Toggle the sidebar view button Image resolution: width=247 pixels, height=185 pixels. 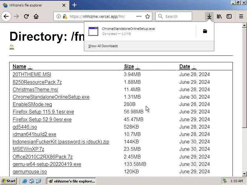click(x=229, y=16)
